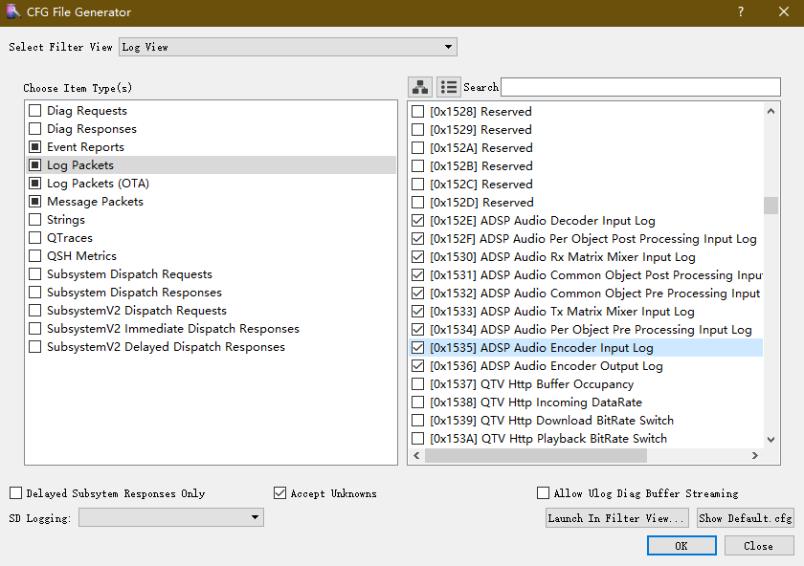Enable Delayed Subsytem Responses Only
Image resolution: width=804 pixels, height=566 pixels.
(x=15, y=492)
